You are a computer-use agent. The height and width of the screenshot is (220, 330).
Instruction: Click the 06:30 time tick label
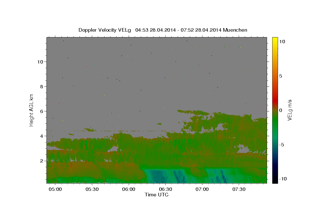click(x=166, y=189)
